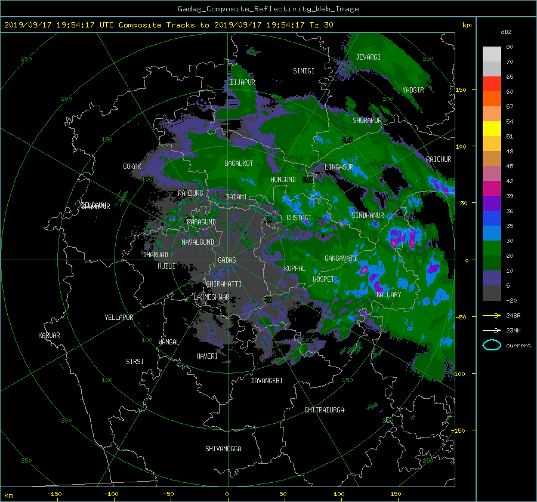
Task: Click the KOPPAL city label
Action: click(295, 269)
